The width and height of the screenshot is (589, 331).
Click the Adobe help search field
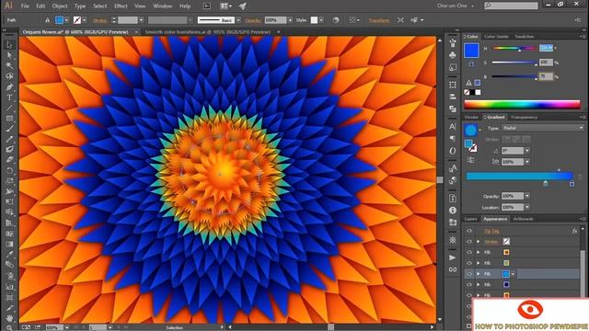[x=511, y=6]
